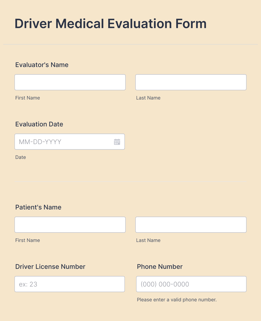Screen dimensions: 261x321
Task: Click the "Phone Number" label
Action: coord(159,267)
